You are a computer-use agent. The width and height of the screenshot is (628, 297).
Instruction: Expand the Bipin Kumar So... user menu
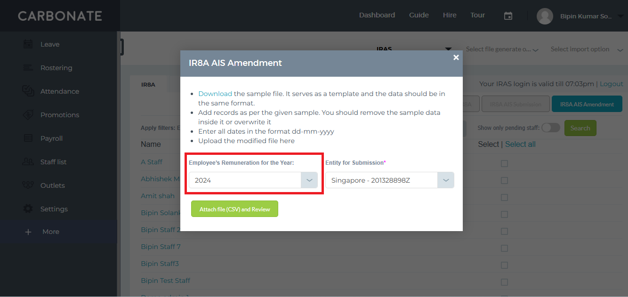(x=592, y=16)
